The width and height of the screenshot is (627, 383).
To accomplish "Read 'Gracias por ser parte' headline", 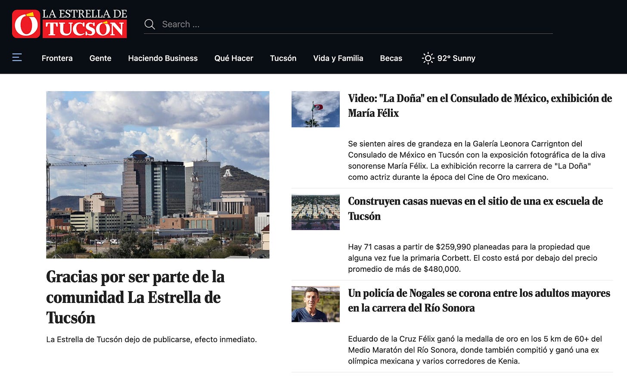I will pyautogui.click(x=135, y=297).
